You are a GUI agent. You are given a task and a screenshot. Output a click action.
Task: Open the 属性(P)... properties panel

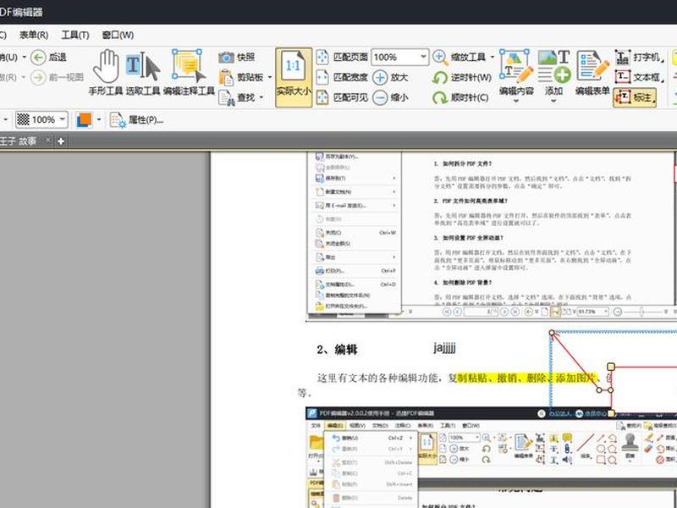[x=136, y=119]
